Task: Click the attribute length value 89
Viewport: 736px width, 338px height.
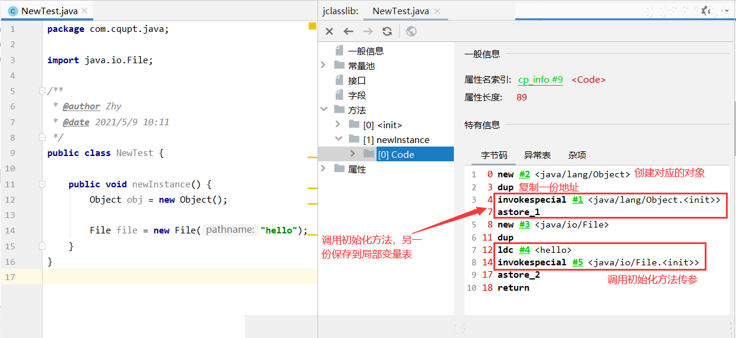Action: click(x=522, y=97)
